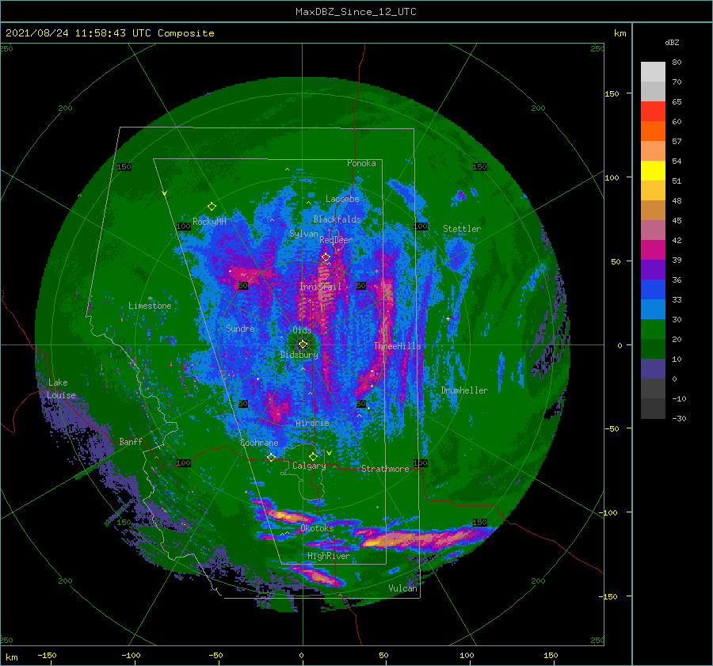Click the Sundre town label
Screen dimensions: 713x666
[x=240, y=329]
